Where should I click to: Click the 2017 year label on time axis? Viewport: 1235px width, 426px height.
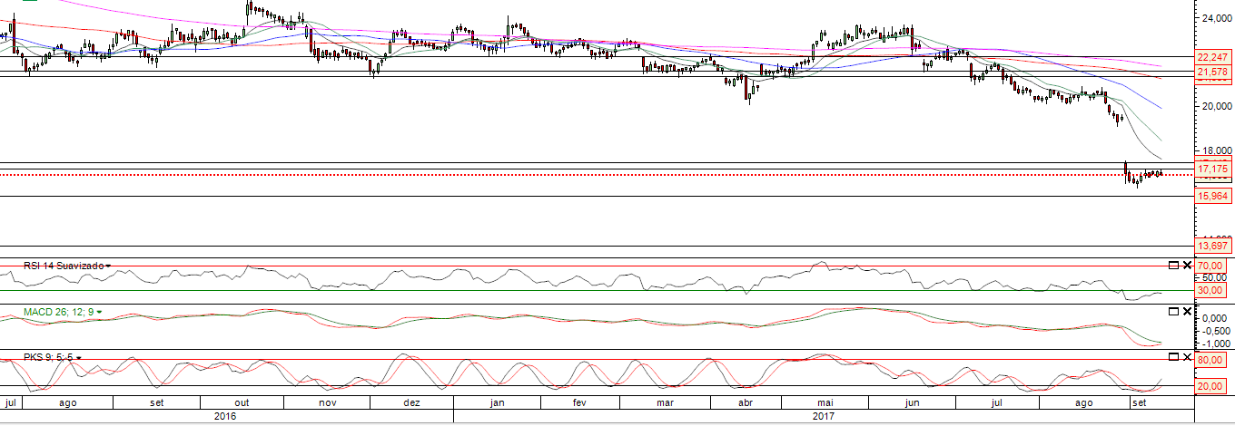[825, 416]
